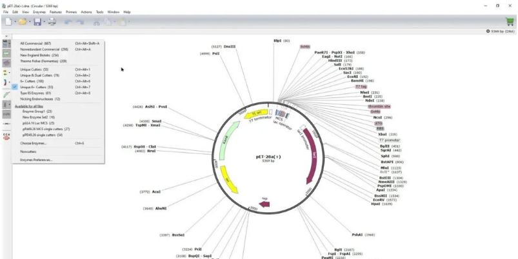Viewport: 518px width, 259px height.
Task: Open the Tools menu
Action: coord(100,12)
